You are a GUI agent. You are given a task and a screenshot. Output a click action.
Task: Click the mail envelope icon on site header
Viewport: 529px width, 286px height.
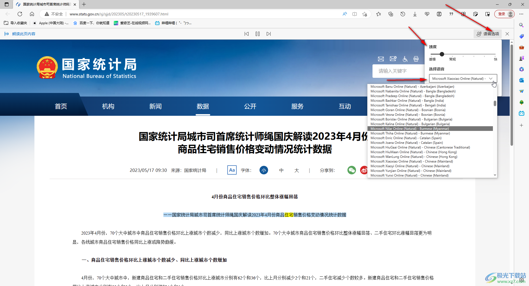(x=381, y=59)
